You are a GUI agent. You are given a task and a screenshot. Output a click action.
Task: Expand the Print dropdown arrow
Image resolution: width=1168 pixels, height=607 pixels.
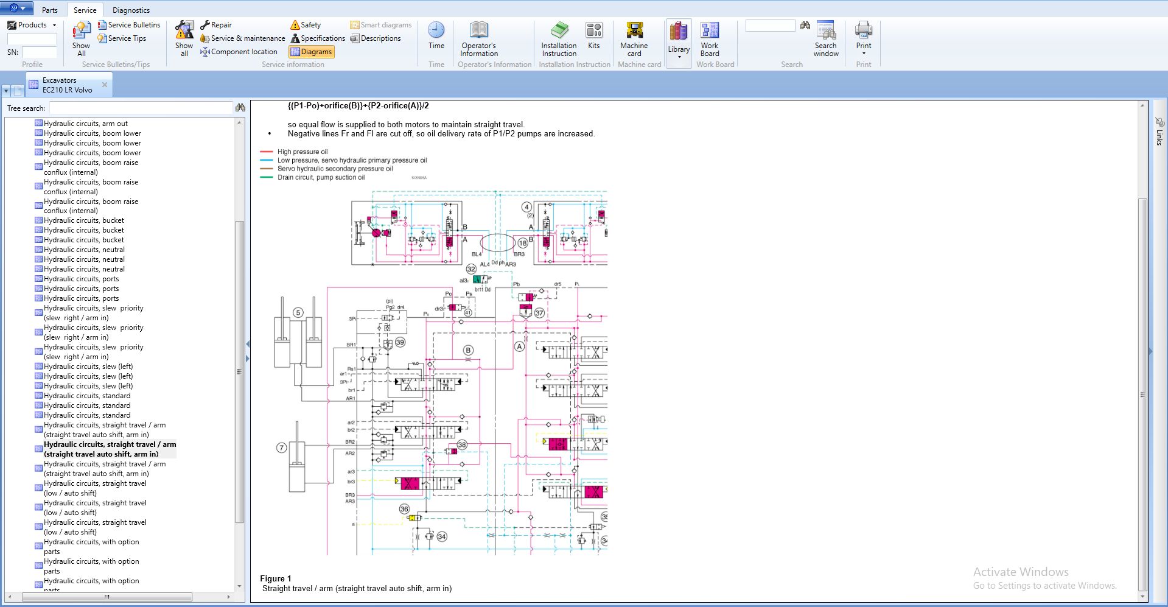pos(863,54)
